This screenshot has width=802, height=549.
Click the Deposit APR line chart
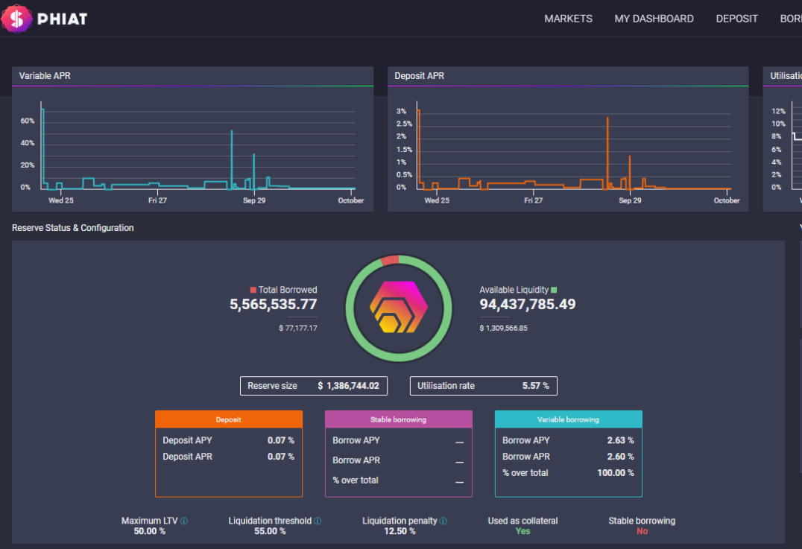pyautogui.click(x=574, y=147)
